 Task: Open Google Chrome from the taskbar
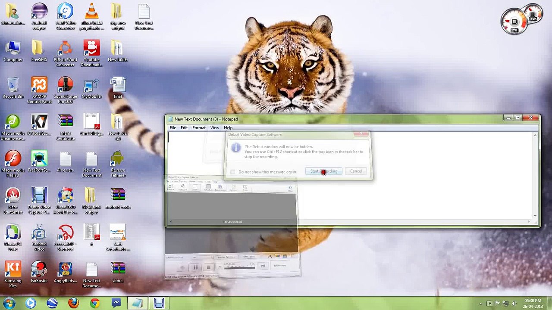(x=95, y=303)
